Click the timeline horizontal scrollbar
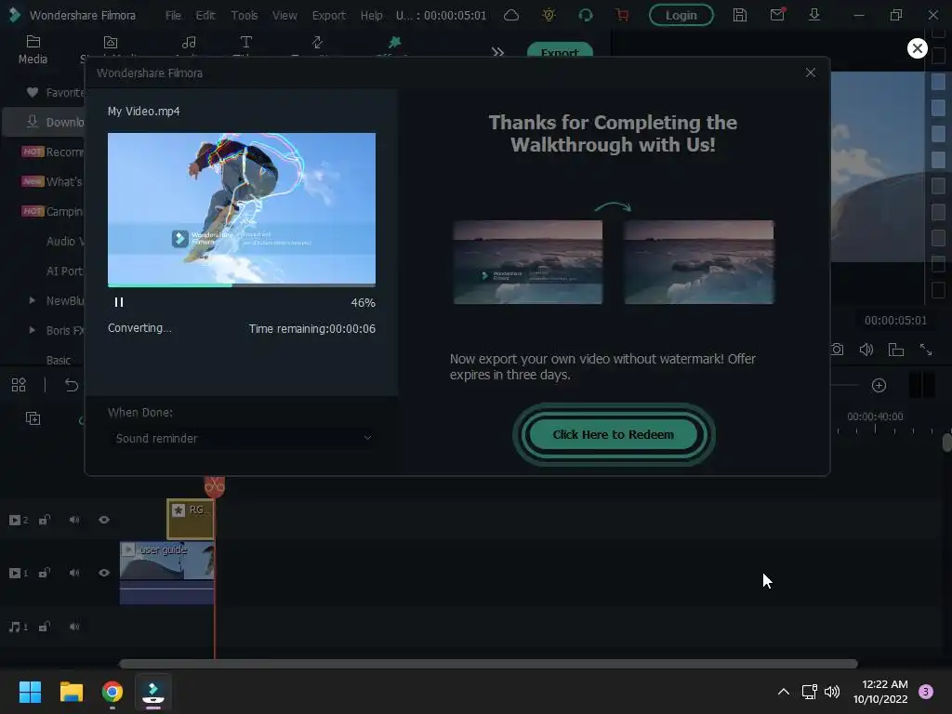This screenshot has width=952, height=714. 488,664
